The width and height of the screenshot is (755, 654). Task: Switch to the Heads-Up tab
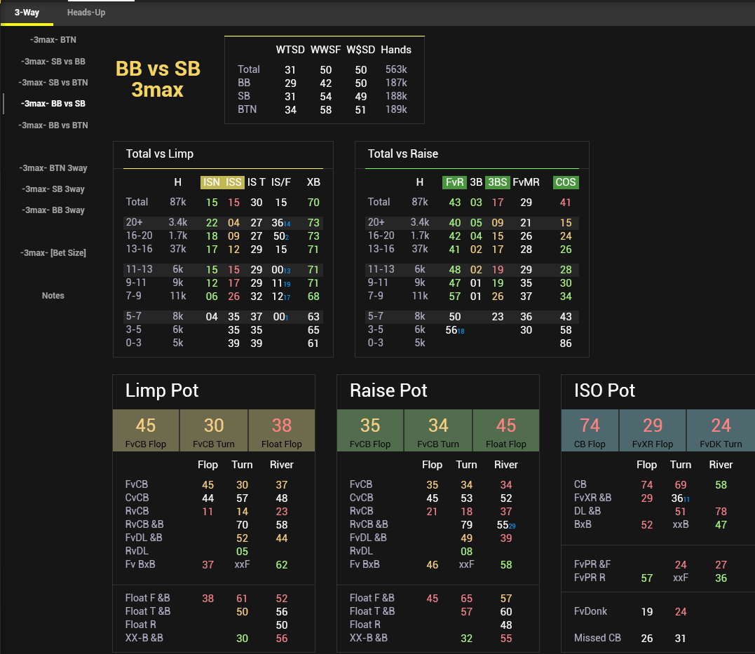point(86,13)
